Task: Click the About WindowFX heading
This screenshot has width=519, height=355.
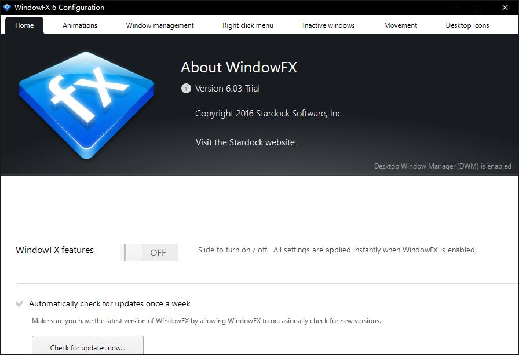Action: pyautogui.click(x=238, y=67)
